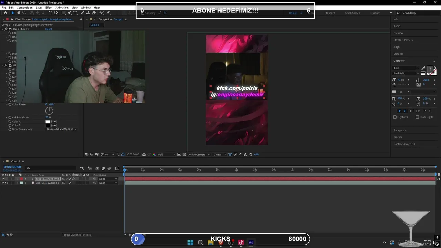Viewport: 441px width, 248px height.
Task: Choose the Horizontal Type tool
Action: click(x=75, y=13)
